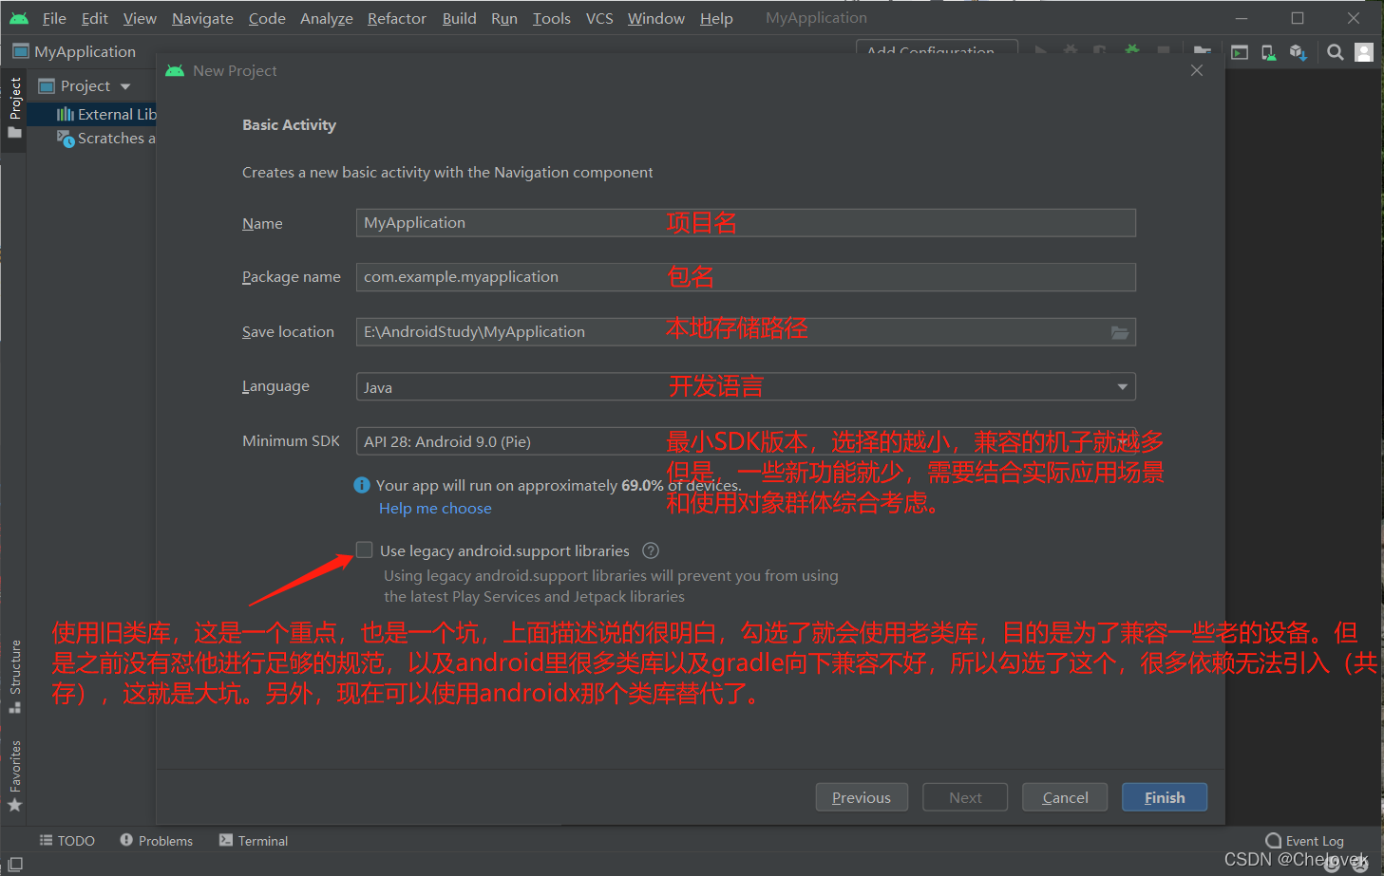Image resolution: width=1384 pixels, height=876 pixels.
Task: Click the Package name input field
Action: coord(746,277)
